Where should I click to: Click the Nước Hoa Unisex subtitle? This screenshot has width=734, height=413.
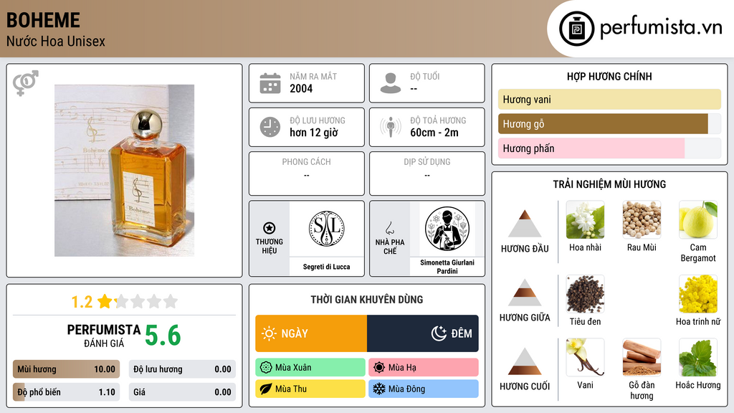(x=56, y=41)
